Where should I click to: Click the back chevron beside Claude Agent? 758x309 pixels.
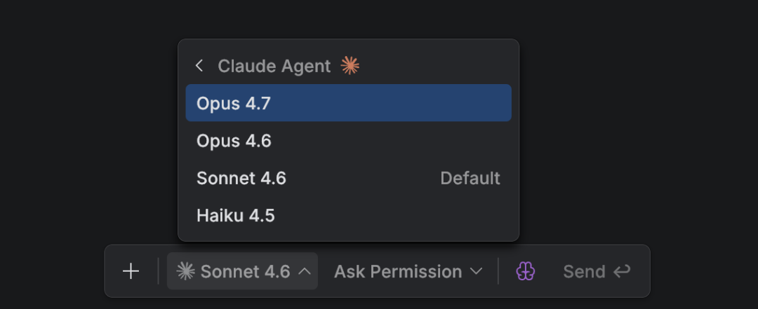pyautogui.click(x=199, y=66)
